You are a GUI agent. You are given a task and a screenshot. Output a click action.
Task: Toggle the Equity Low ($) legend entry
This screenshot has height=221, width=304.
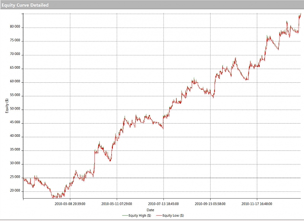170,215
